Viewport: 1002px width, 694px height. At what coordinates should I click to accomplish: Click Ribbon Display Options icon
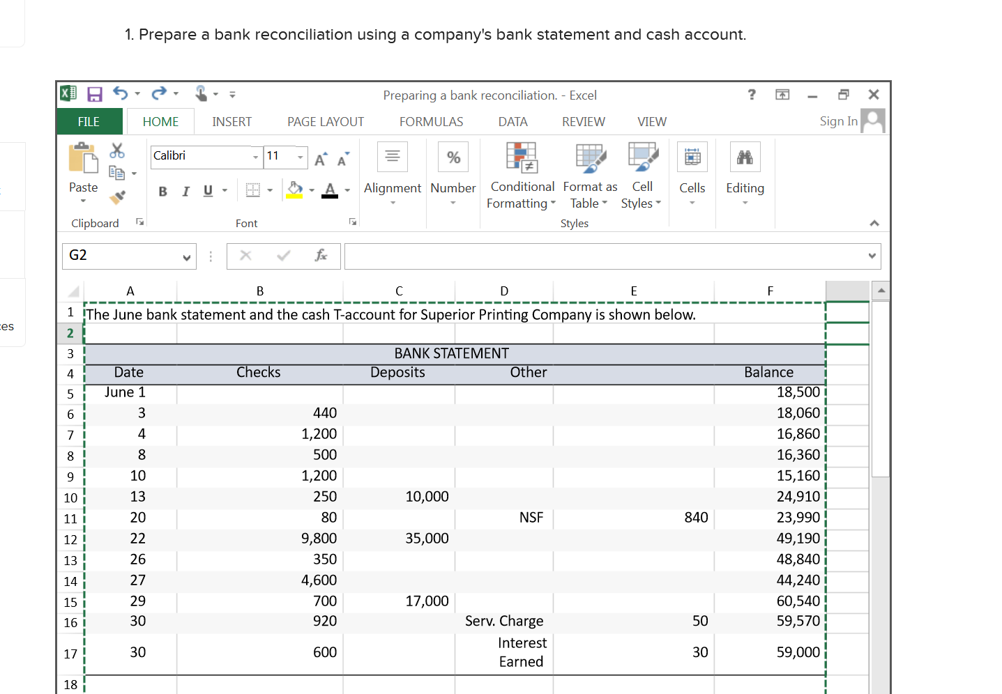pyautogui.click(x=782, y=94)
